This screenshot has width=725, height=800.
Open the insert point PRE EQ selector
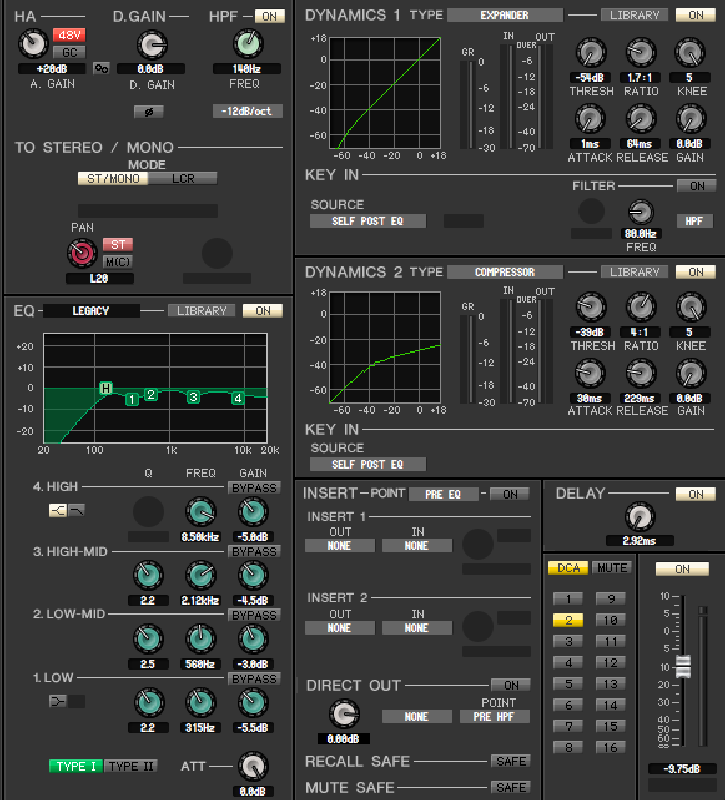(443, 494)
